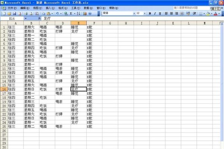Print with the printer toolbar icon

pyautogui.click(x=26, y=13)
